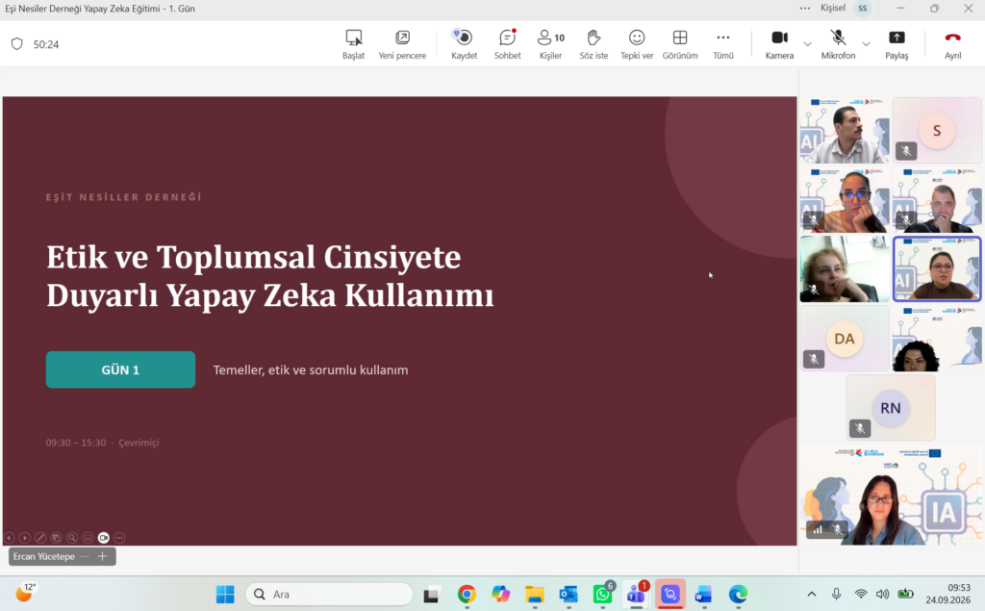
Task: Open the Başlat control menu
Action: click(x=353, y=44)
